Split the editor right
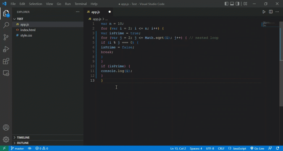Image resolution: width=283 pixels, height=151 pixels. (271, 12)
